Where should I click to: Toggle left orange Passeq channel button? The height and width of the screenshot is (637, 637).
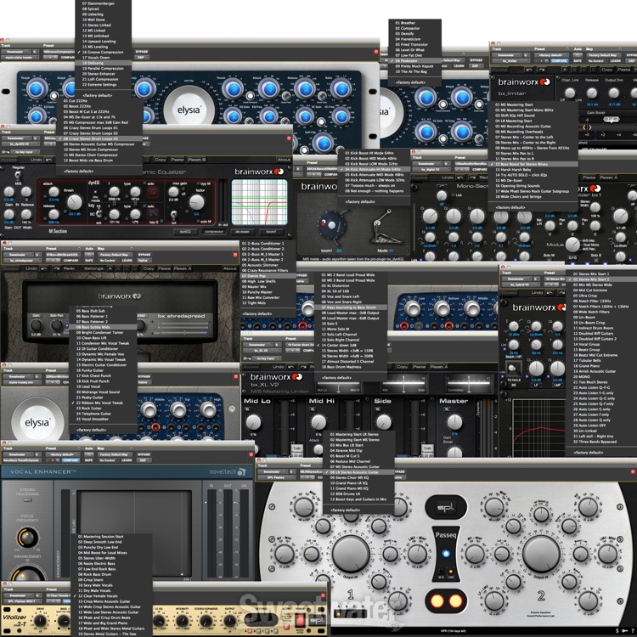pos(437,600)
